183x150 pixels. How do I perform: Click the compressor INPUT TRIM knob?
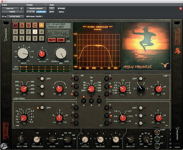(21, 139)
